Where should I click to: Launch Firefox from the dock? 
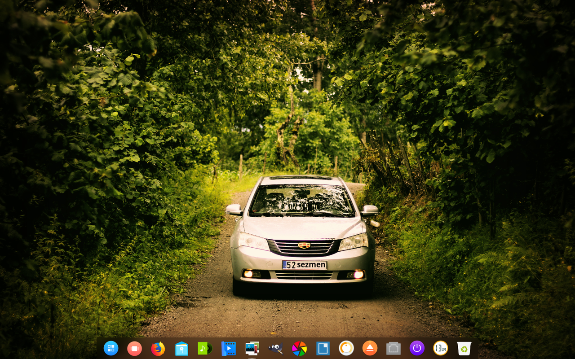158,348
